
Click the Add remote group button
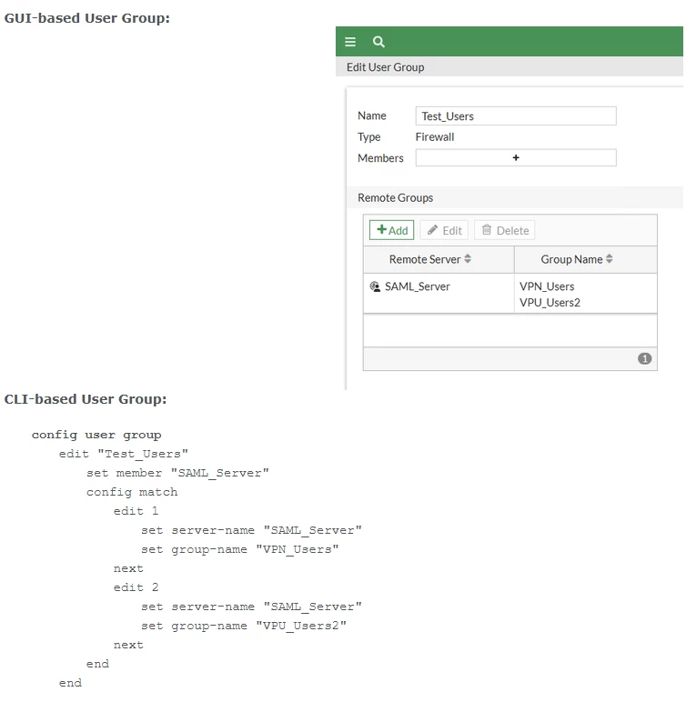[x=391, y=230]
